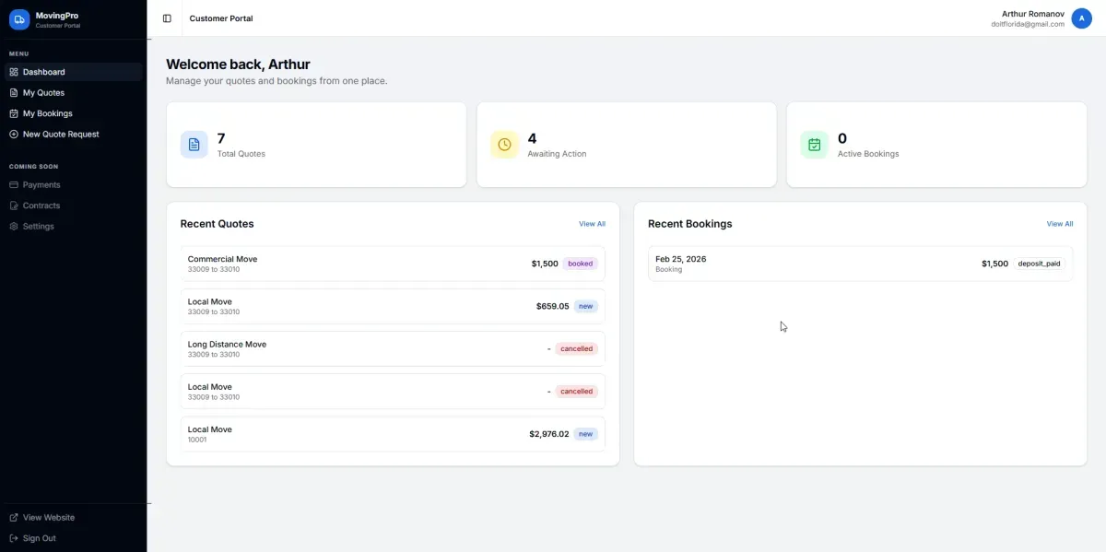The height and width of the screenshot is (552, 1106).
Task: View all recent bookings
Action: pyautogui.click(x=1059, y=224)
